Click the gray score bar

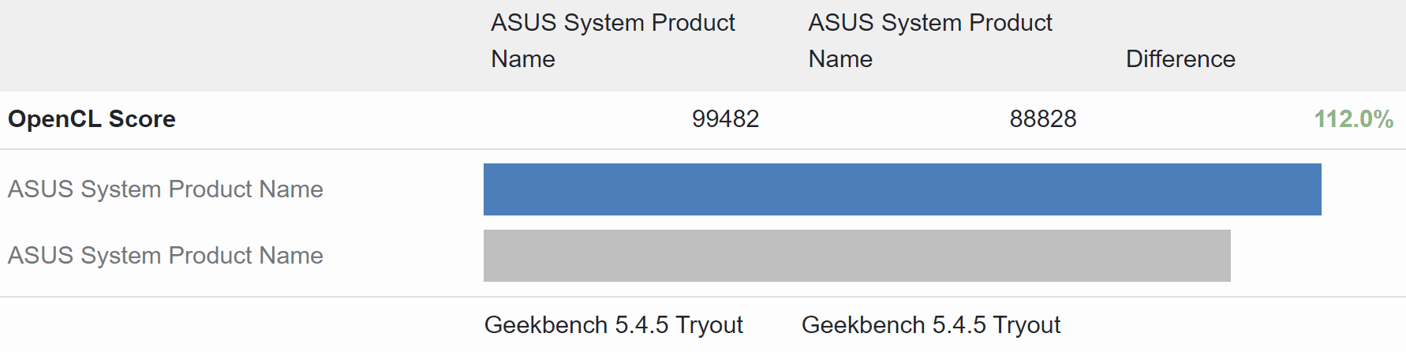pyautogui.click(x=857, y=256)
